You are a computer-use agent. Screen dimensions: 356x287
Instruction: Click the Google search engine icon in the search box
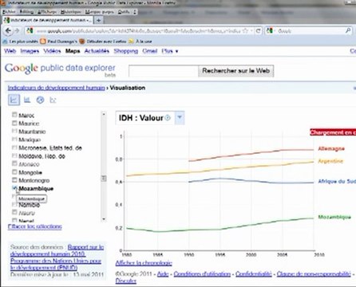click(x=270, y=31)
